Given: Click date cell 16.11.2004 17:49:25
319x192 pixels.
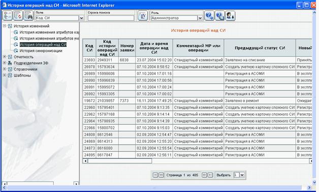Looking at the screenshot, I should [x=154, y=101].
